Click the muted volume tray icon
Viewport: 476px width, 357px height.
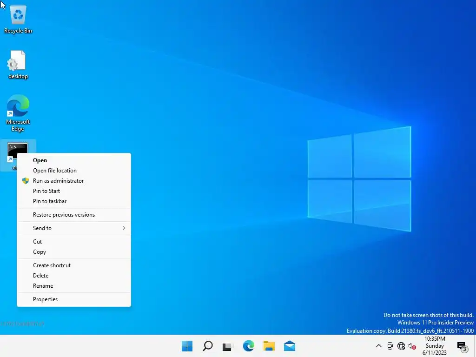coord(412,346)
